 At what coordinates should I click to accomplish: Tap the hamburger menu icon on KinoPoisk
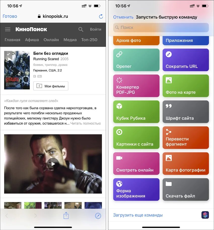[x=8, y=29]
